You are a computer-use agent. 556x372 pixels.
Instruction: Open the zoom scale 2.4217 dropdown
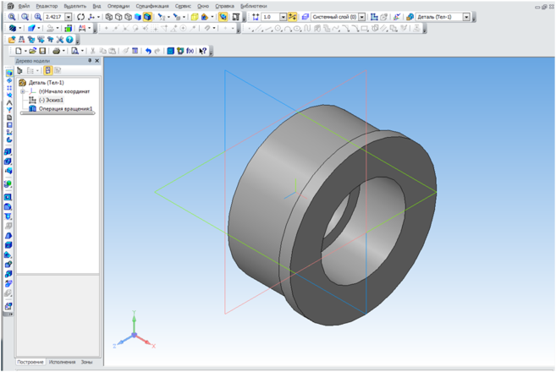point(69,17)
